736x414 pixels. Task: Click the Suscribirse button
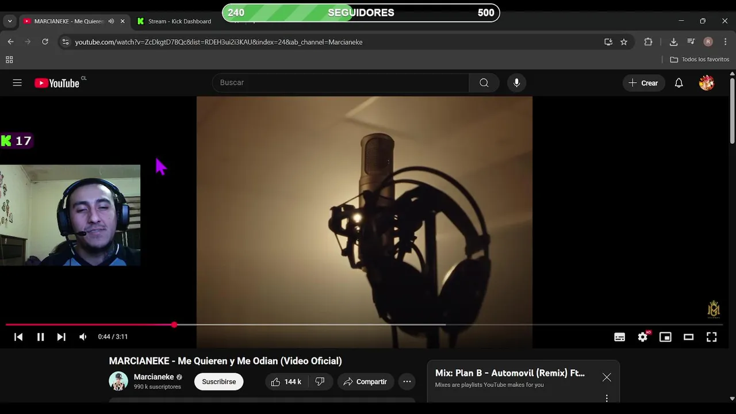point(218,382)
